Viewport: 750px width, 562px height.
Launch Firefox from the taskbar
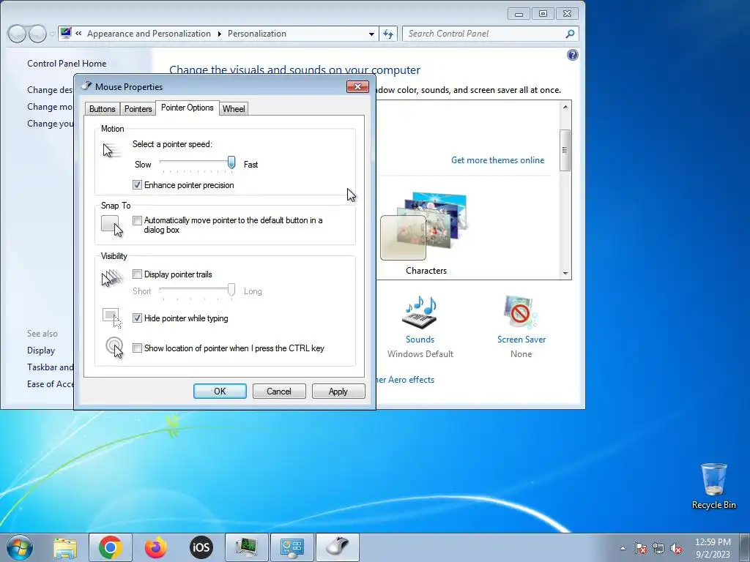(x=156, y=547)
